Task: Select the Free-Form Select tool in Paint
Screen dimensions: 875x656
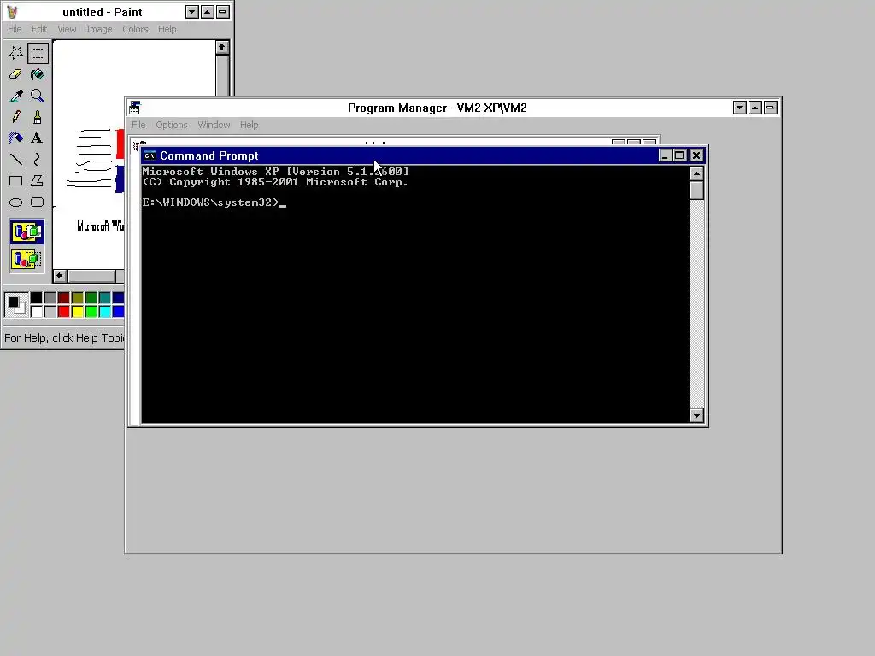Action: point(15,53)
